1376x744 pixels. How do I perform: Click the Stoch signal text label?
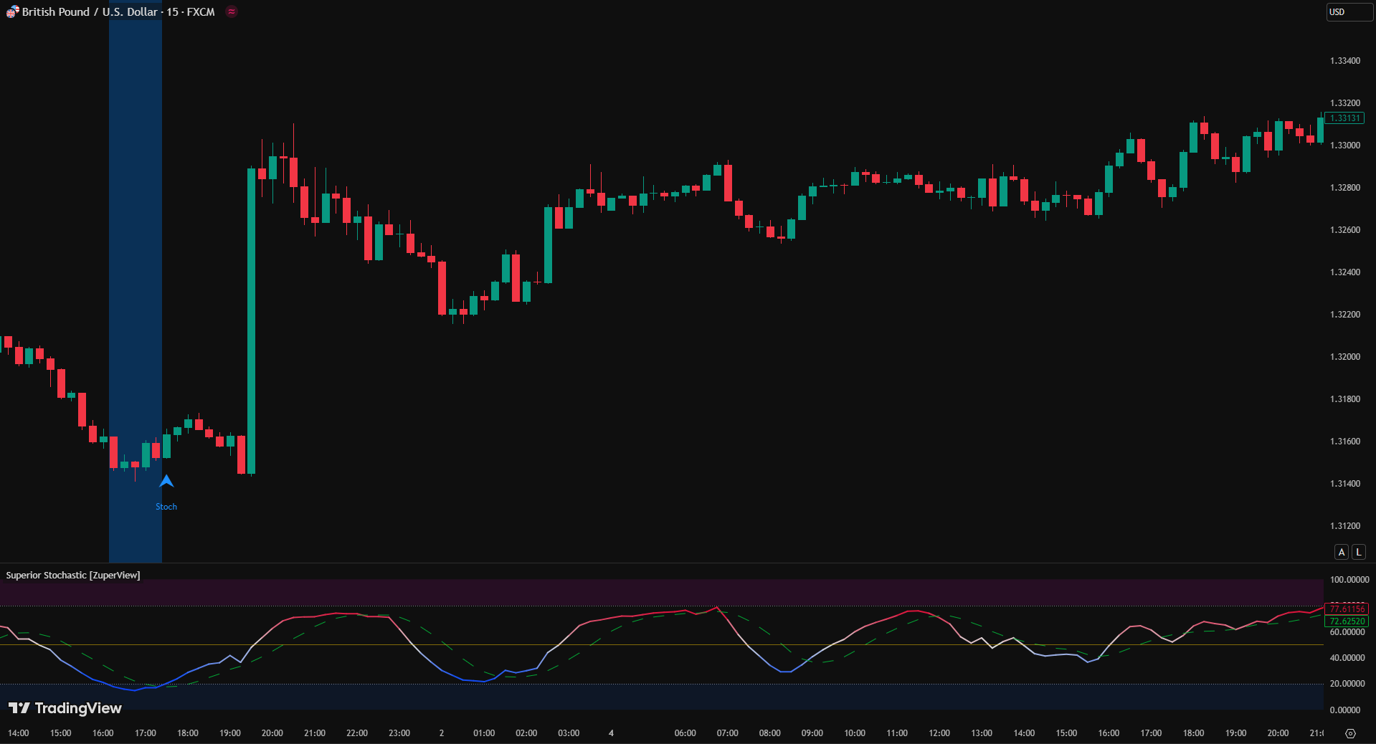[x=166, y=507]
